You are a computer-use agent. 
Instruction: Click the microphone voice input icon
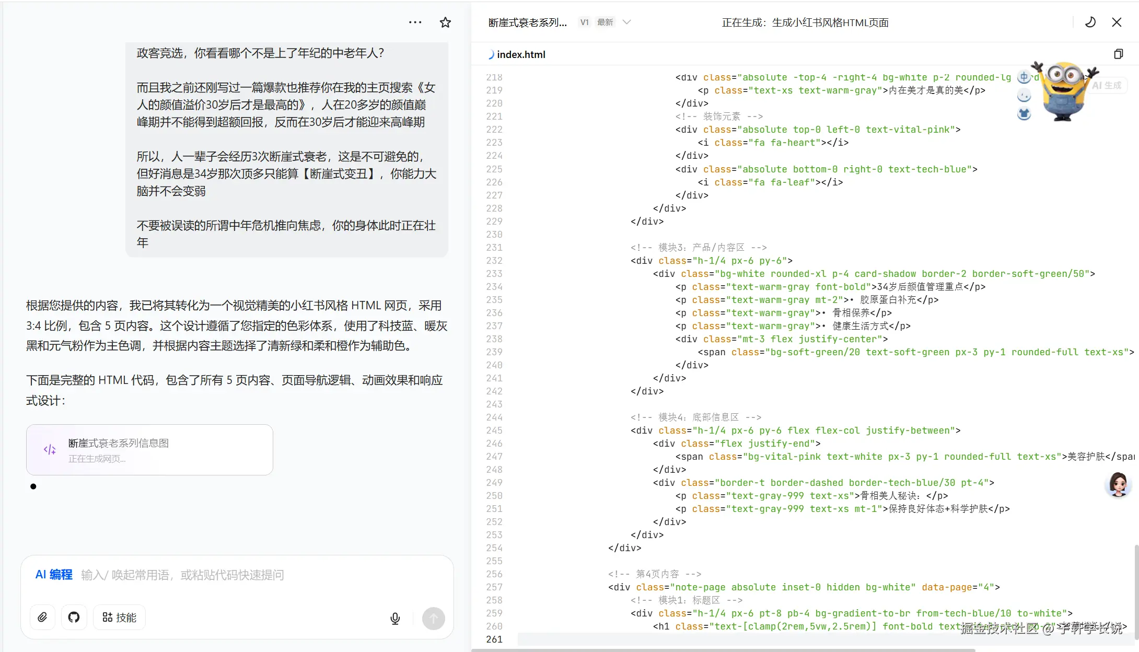click(x=395, y=619)
